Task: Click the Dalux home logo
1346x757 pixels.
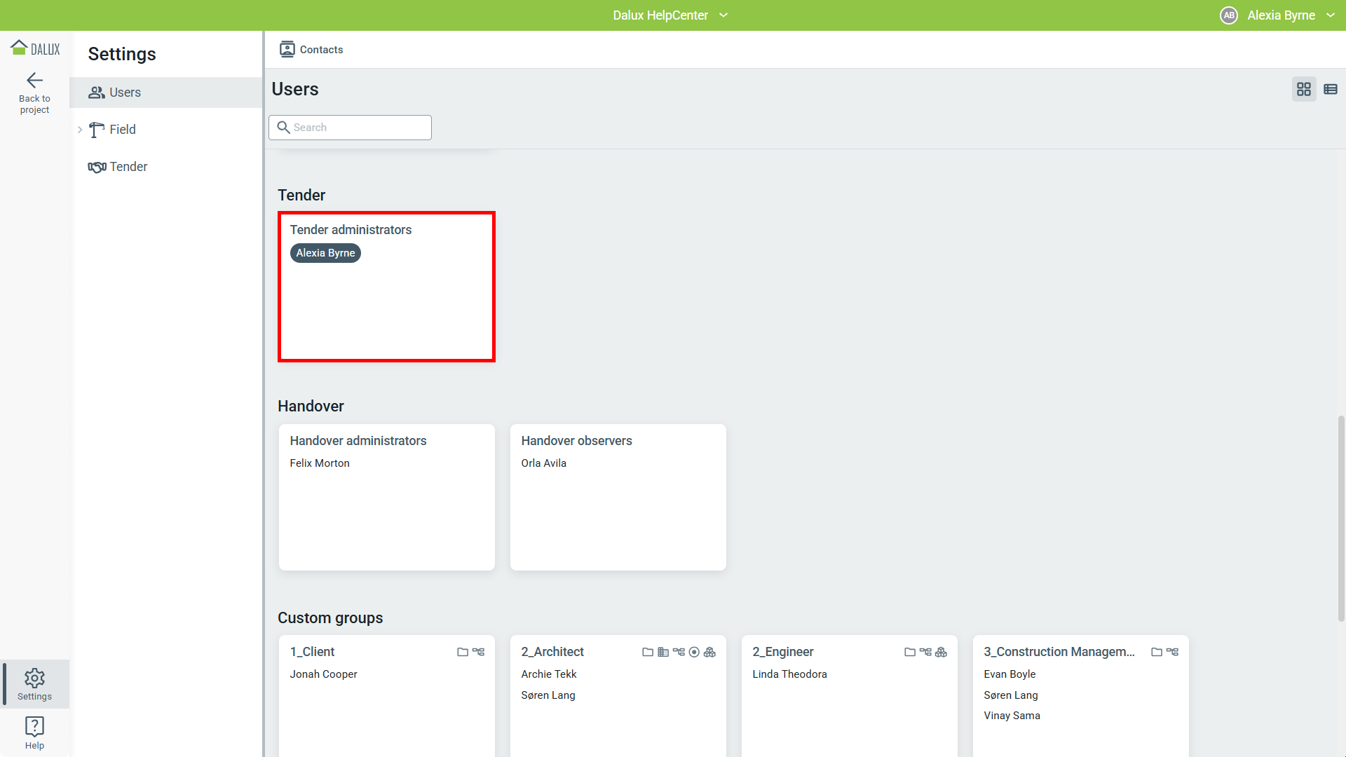Action: 34,48
